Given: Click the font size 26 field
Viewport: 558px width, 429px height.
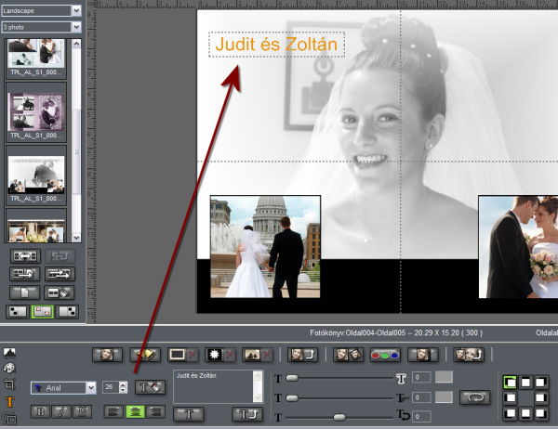Looking at the screenshot, I should (x=111, y=387).
